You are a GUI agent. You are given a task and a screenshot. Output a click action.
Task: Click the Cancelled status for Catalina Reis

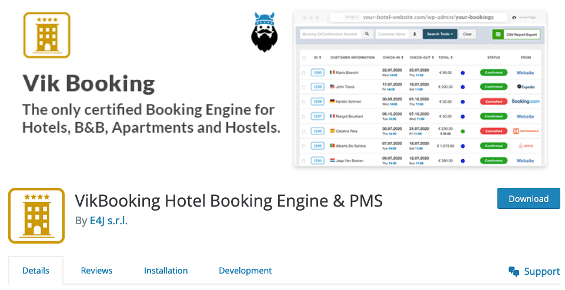494,131
